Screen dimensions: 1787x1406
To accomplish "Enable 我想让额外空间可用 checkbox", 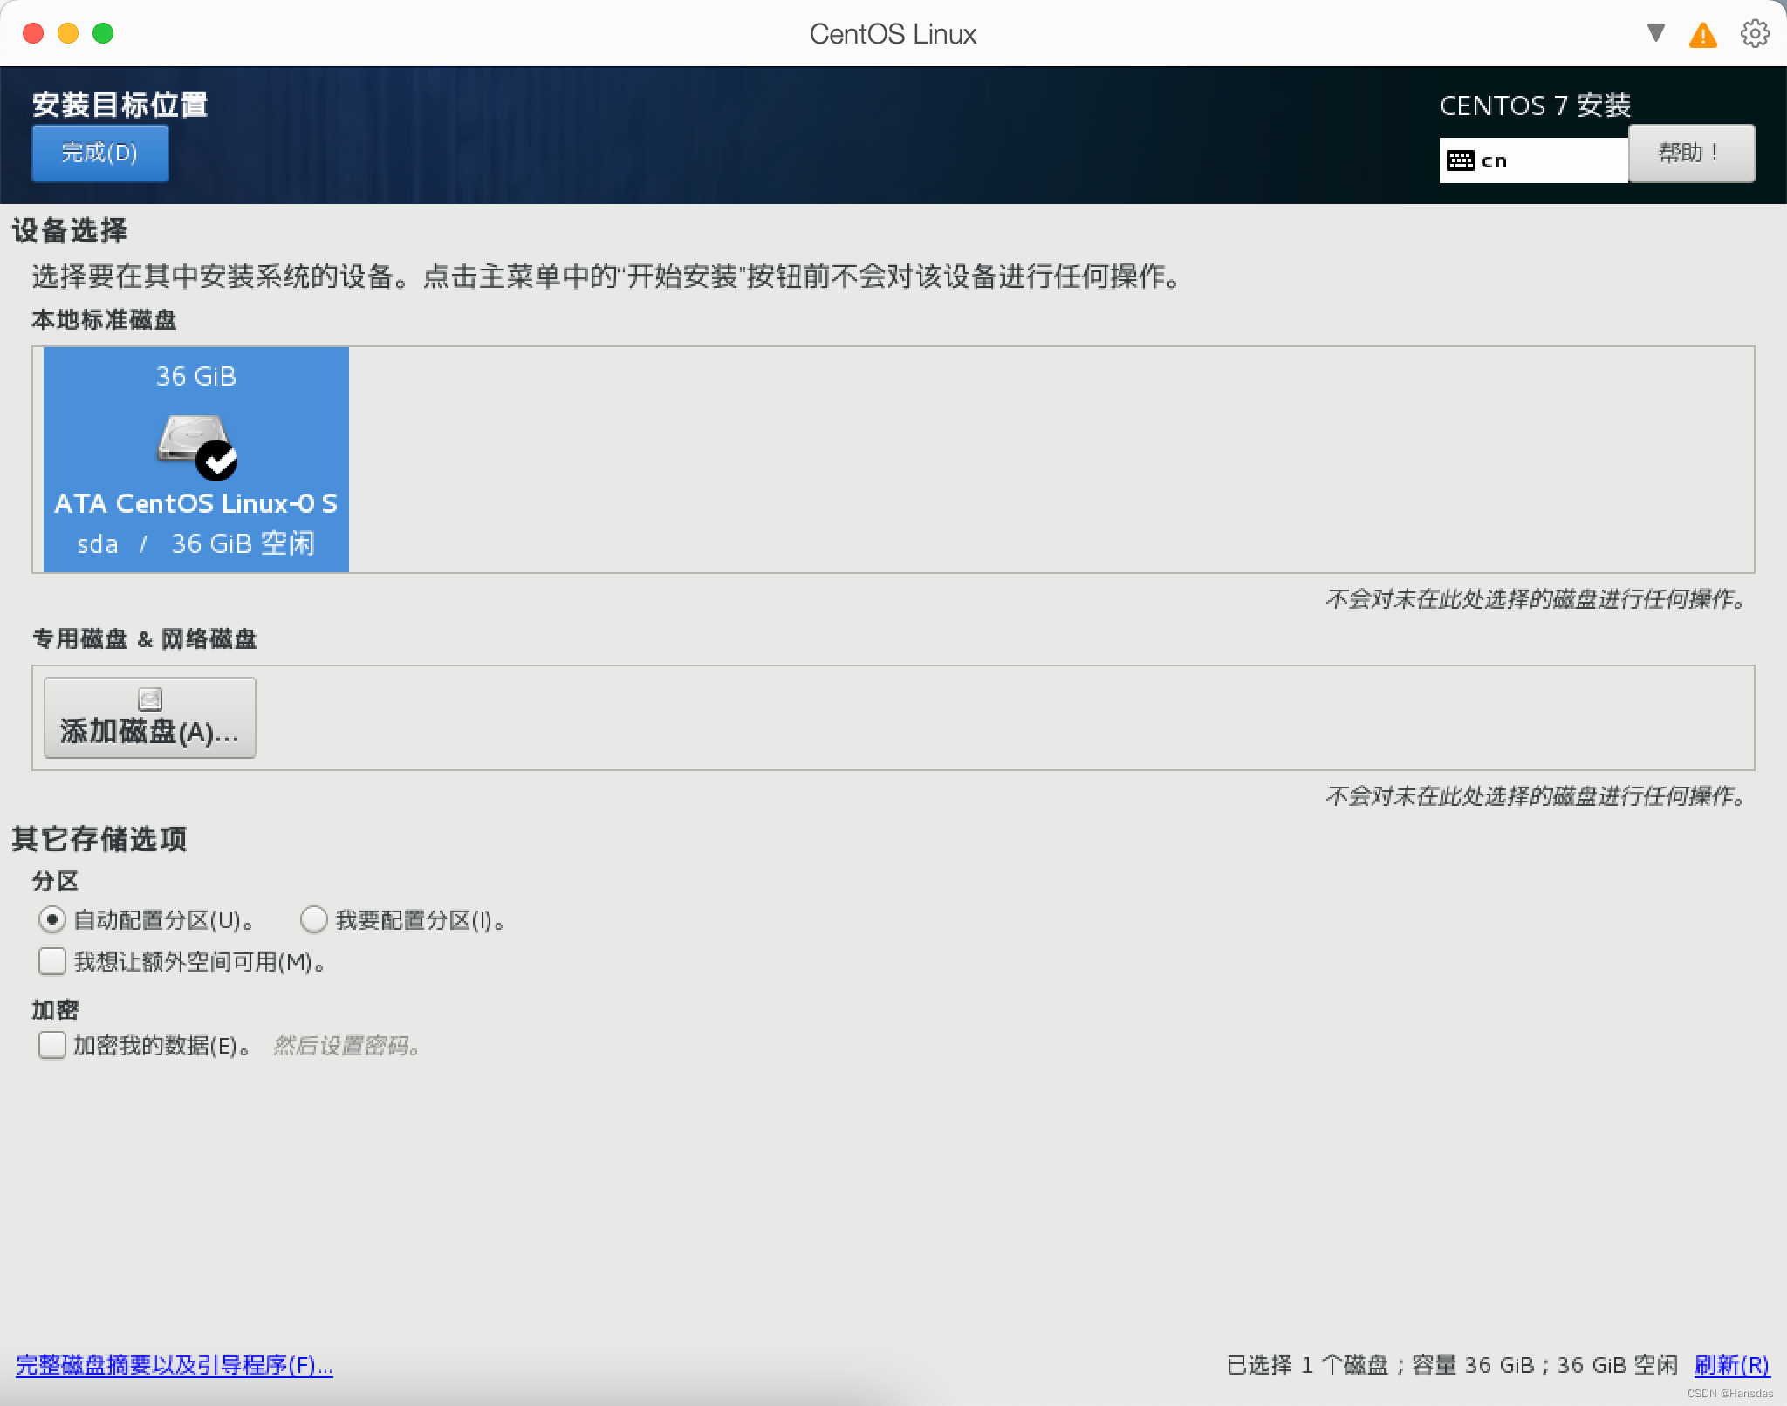I will point(52,961).
